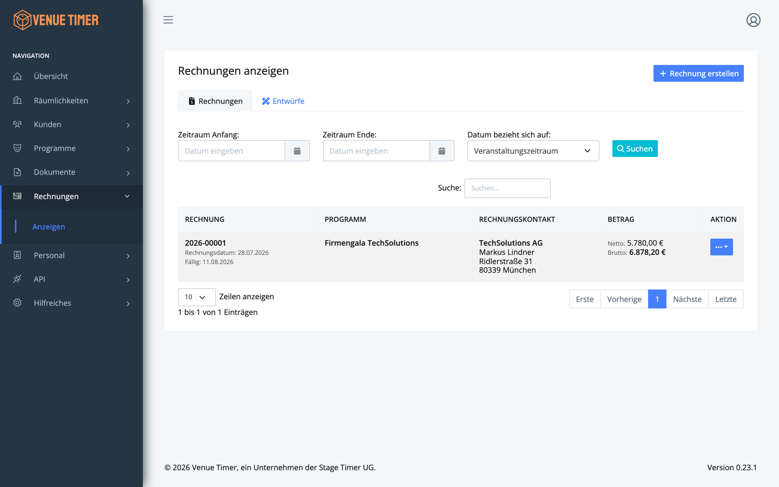Open calendar picker for Zeitraum Anfang
Viewport: 779px width, 487px height.
point(297,151)
